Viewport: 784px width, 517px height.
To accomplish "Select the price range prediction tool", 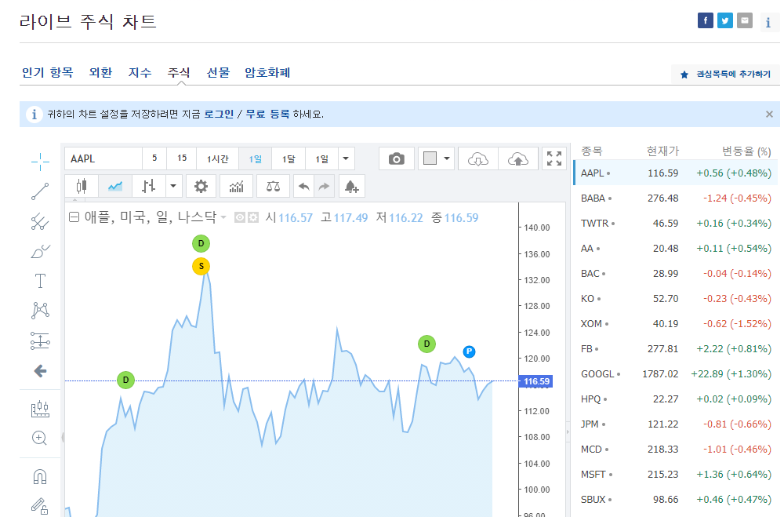I will click(x=40, y=340).
